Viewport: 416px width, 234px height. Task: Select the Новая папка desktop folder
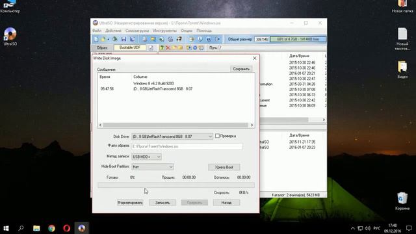click(402, 6)
